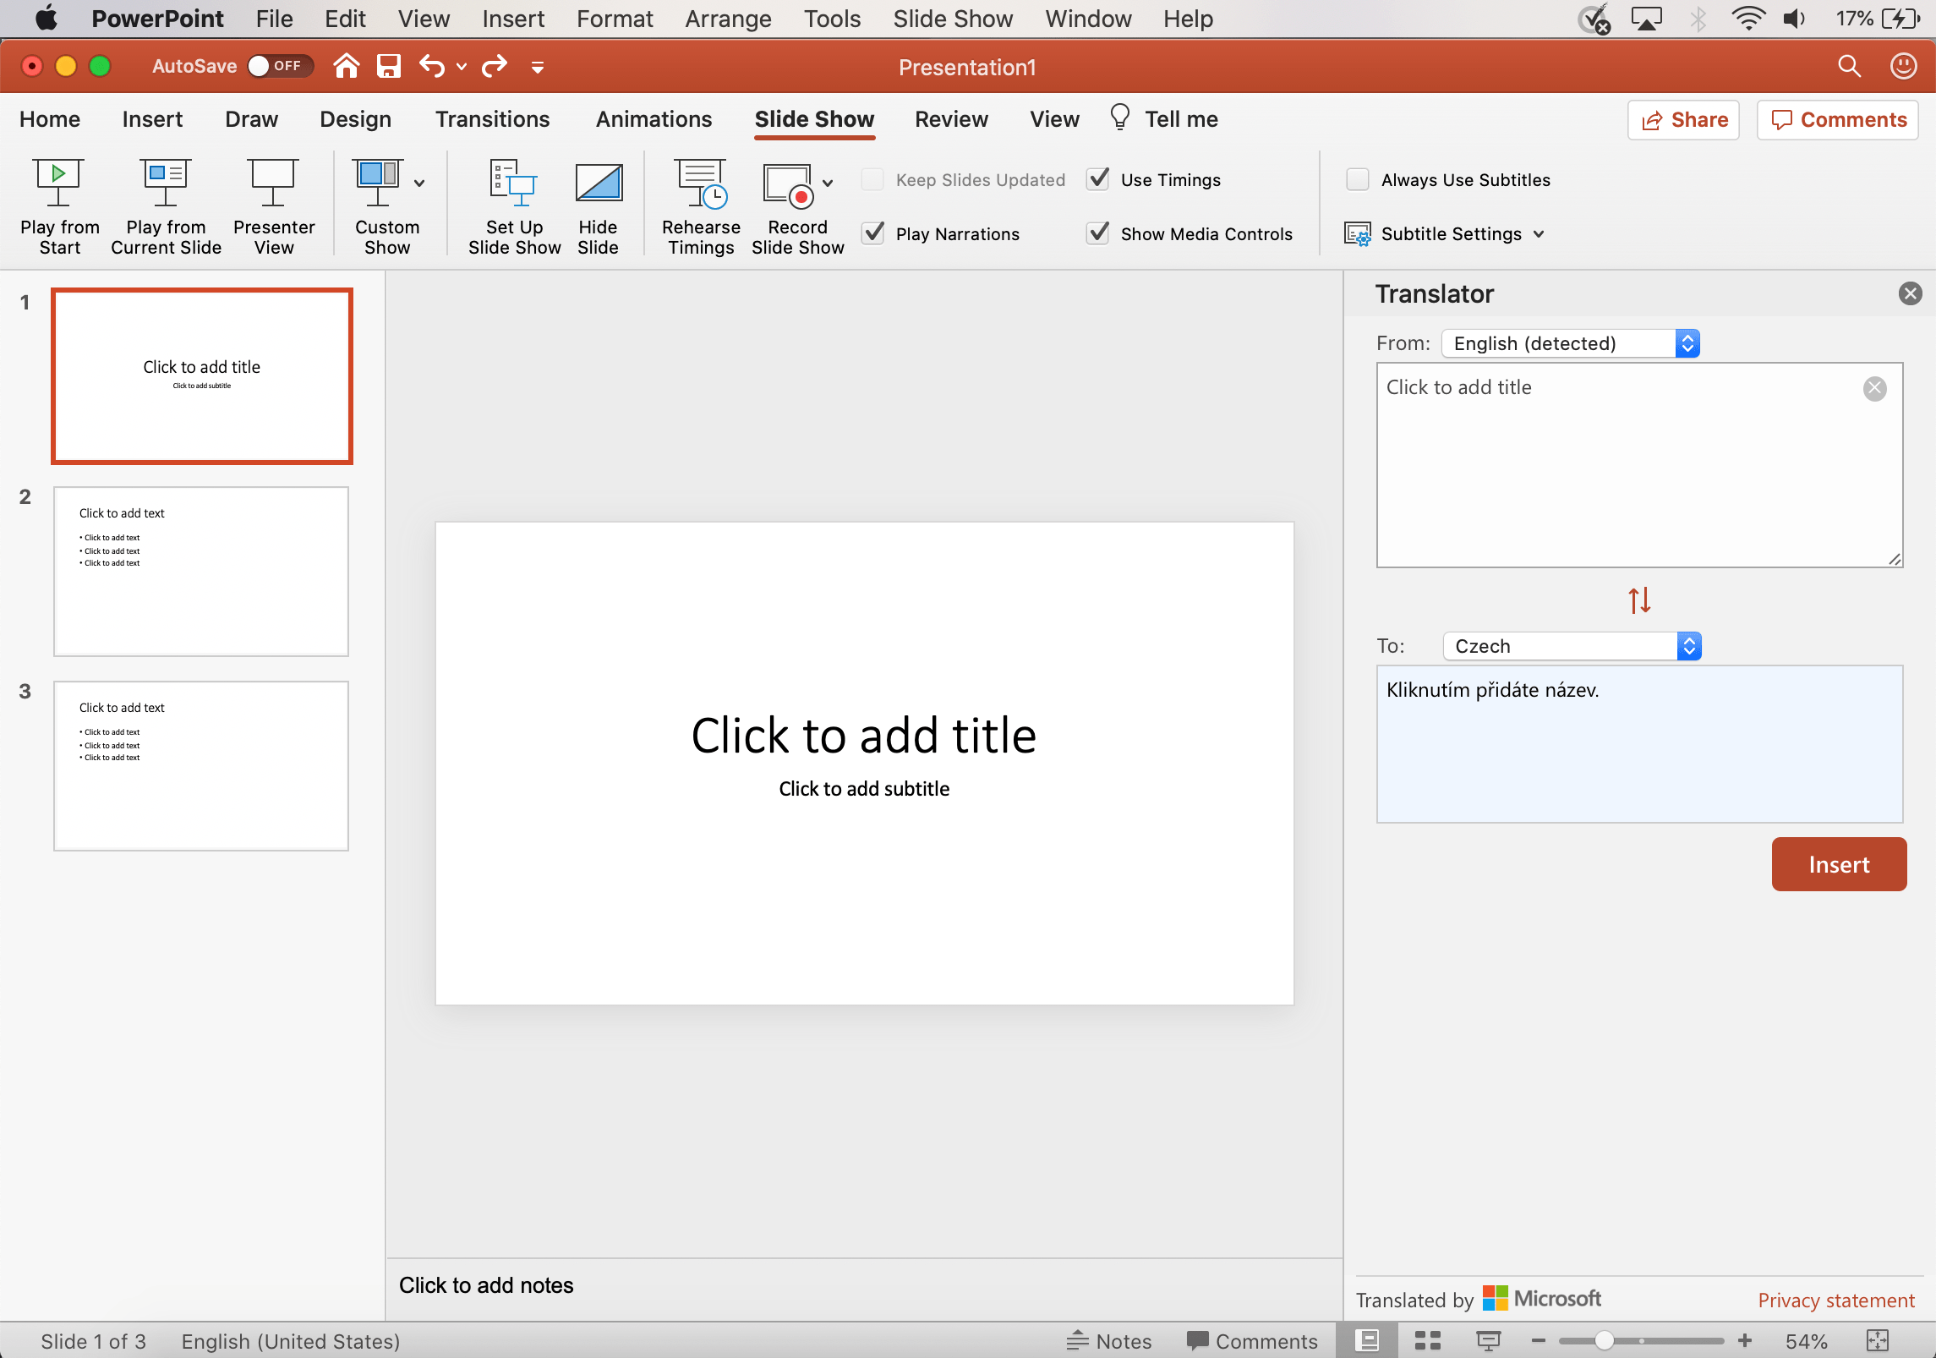Open the Arrange menu
This screenshot has height=1358, width=1936.
[x=728, y=19]
